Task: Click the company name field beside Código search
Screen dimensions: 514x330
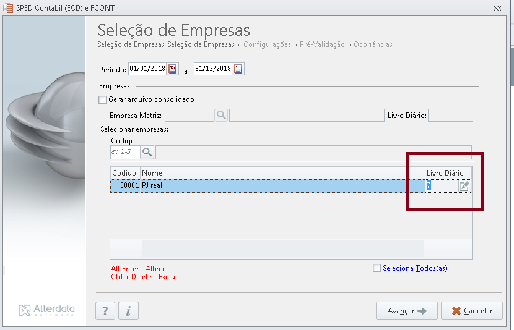Action: (x=313, y=153)
